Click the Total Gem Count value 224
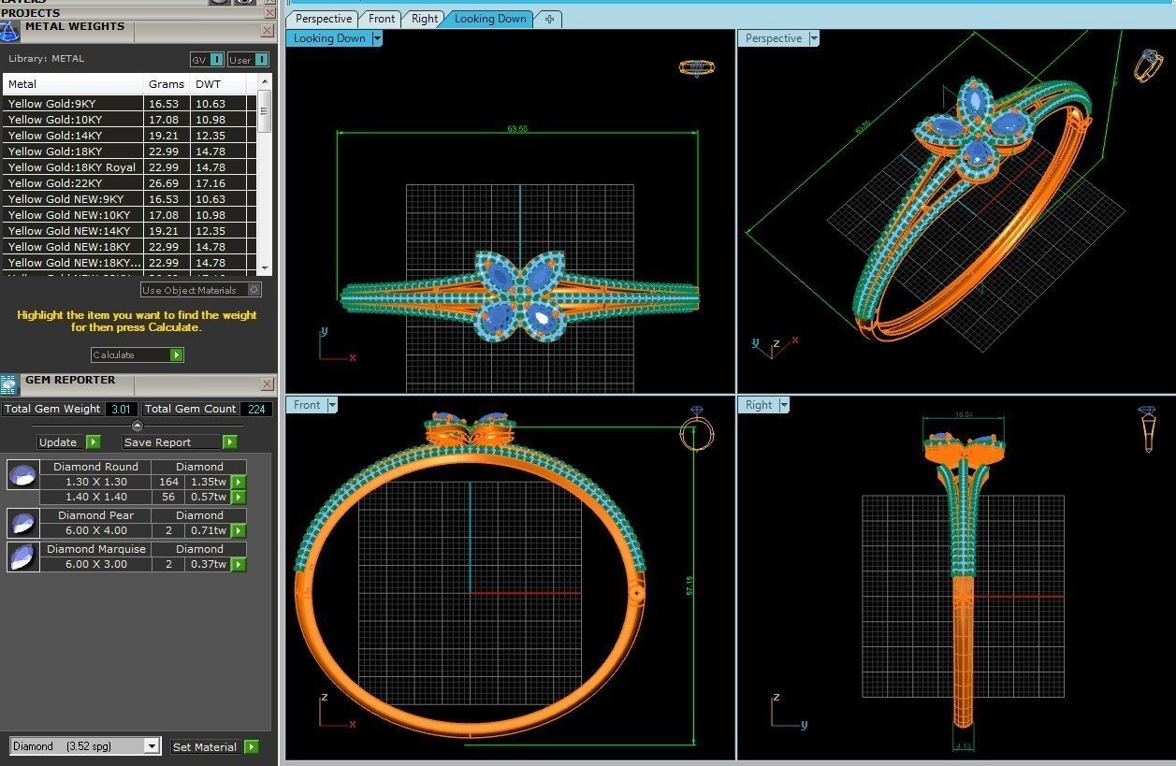1176x766 pixels. [x=256, y=409]
